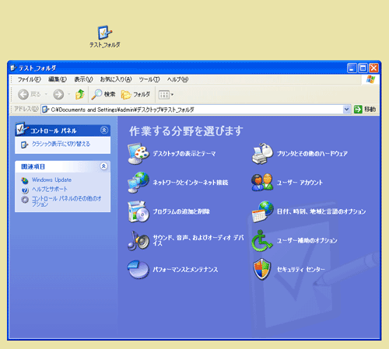This screenshot has width=389, height=349.
Task: Open the ファイル(F) menu
Action: click(x=29, y=79)
